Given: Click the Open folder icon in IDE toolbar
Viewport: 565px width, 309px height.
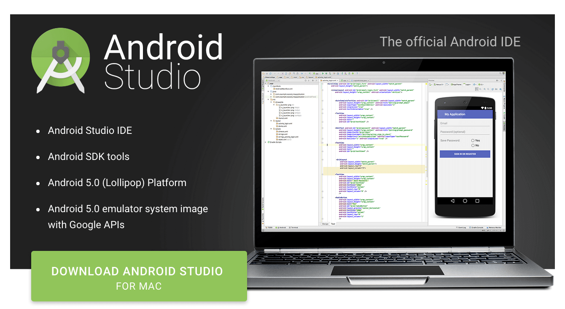Looking at the screenshot, I should [x=263, y=74].
